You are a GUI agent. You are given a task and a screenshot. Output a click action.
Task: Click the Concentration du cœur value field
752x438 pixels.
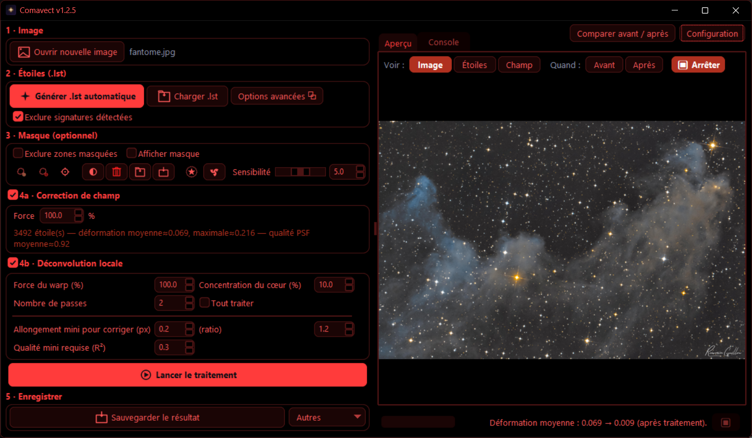coord(334,285)
